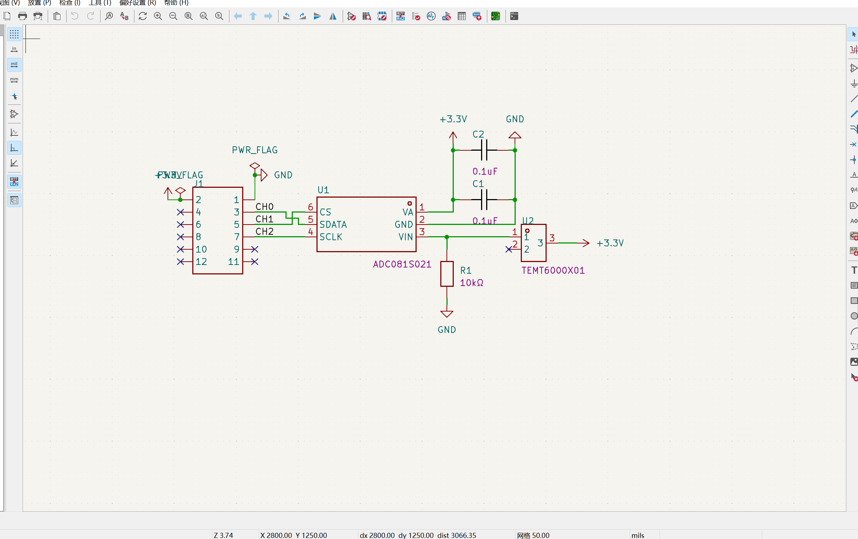The image size is (858, 539).
Task: Rotate clockwise using the toolbar icon
Action: click(x=302, y=16)
